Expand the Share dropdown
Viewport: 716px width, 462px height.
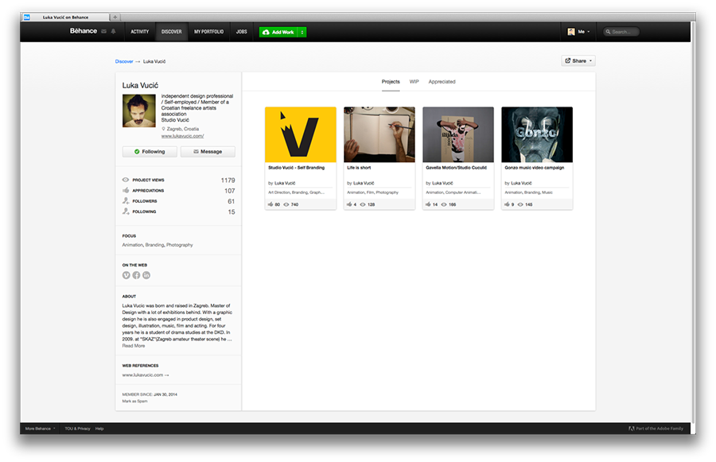click(x=578, y=60)
